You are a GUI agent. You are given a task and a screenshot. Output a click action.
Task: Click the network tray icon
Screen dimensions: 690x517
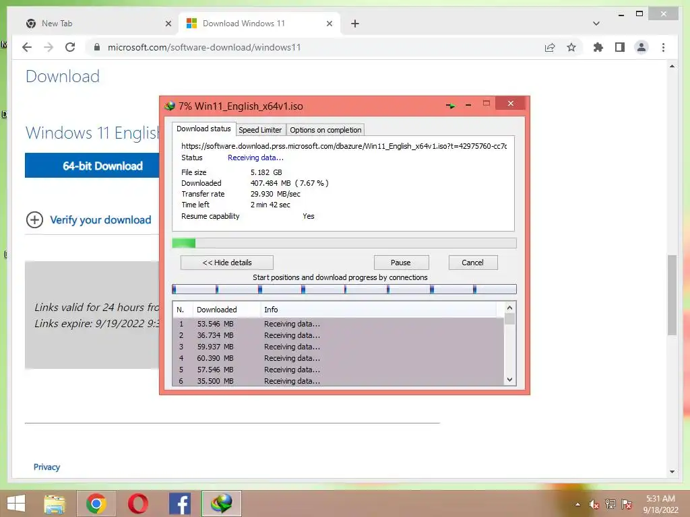tap(610, 504)
